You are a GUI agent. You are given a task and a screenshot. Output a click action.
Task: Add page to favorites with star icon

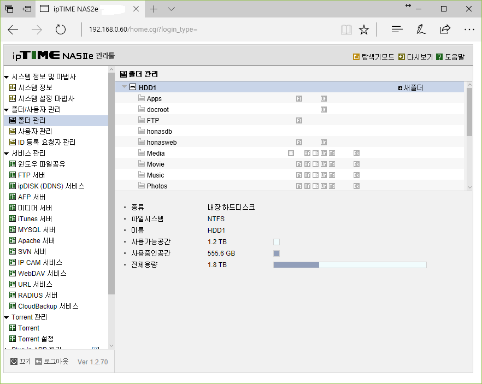[364, 29]
